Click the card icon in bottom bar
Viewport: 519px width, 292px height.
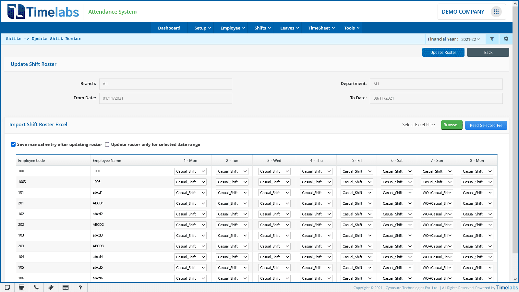click(66, 287)
